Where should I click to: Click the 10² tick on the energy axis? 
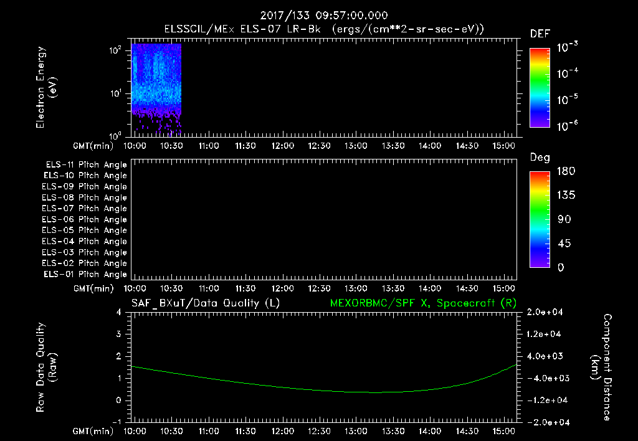[x=115, y=51]
